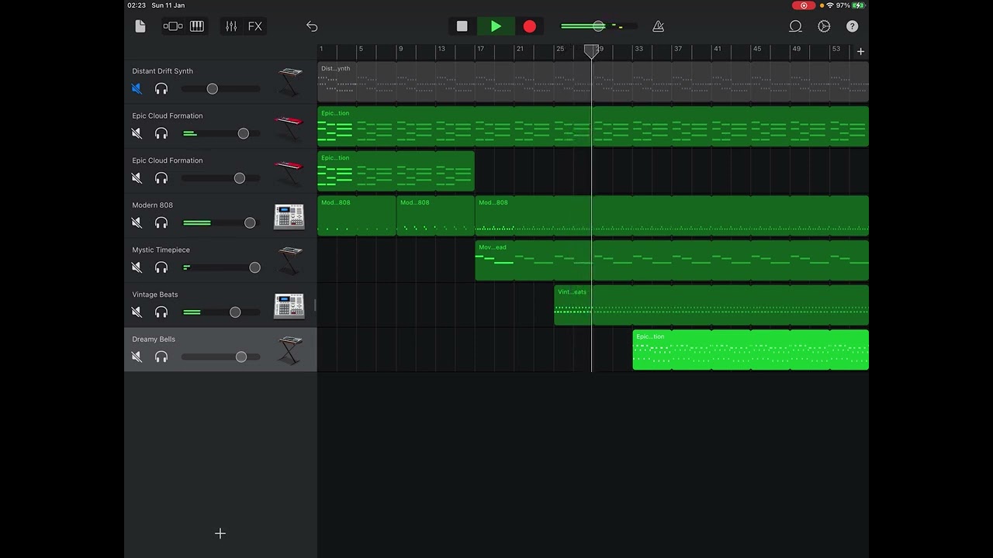Tap the screen recording indicator
This screenshot has height=558, width=993.
pos(804,5)
